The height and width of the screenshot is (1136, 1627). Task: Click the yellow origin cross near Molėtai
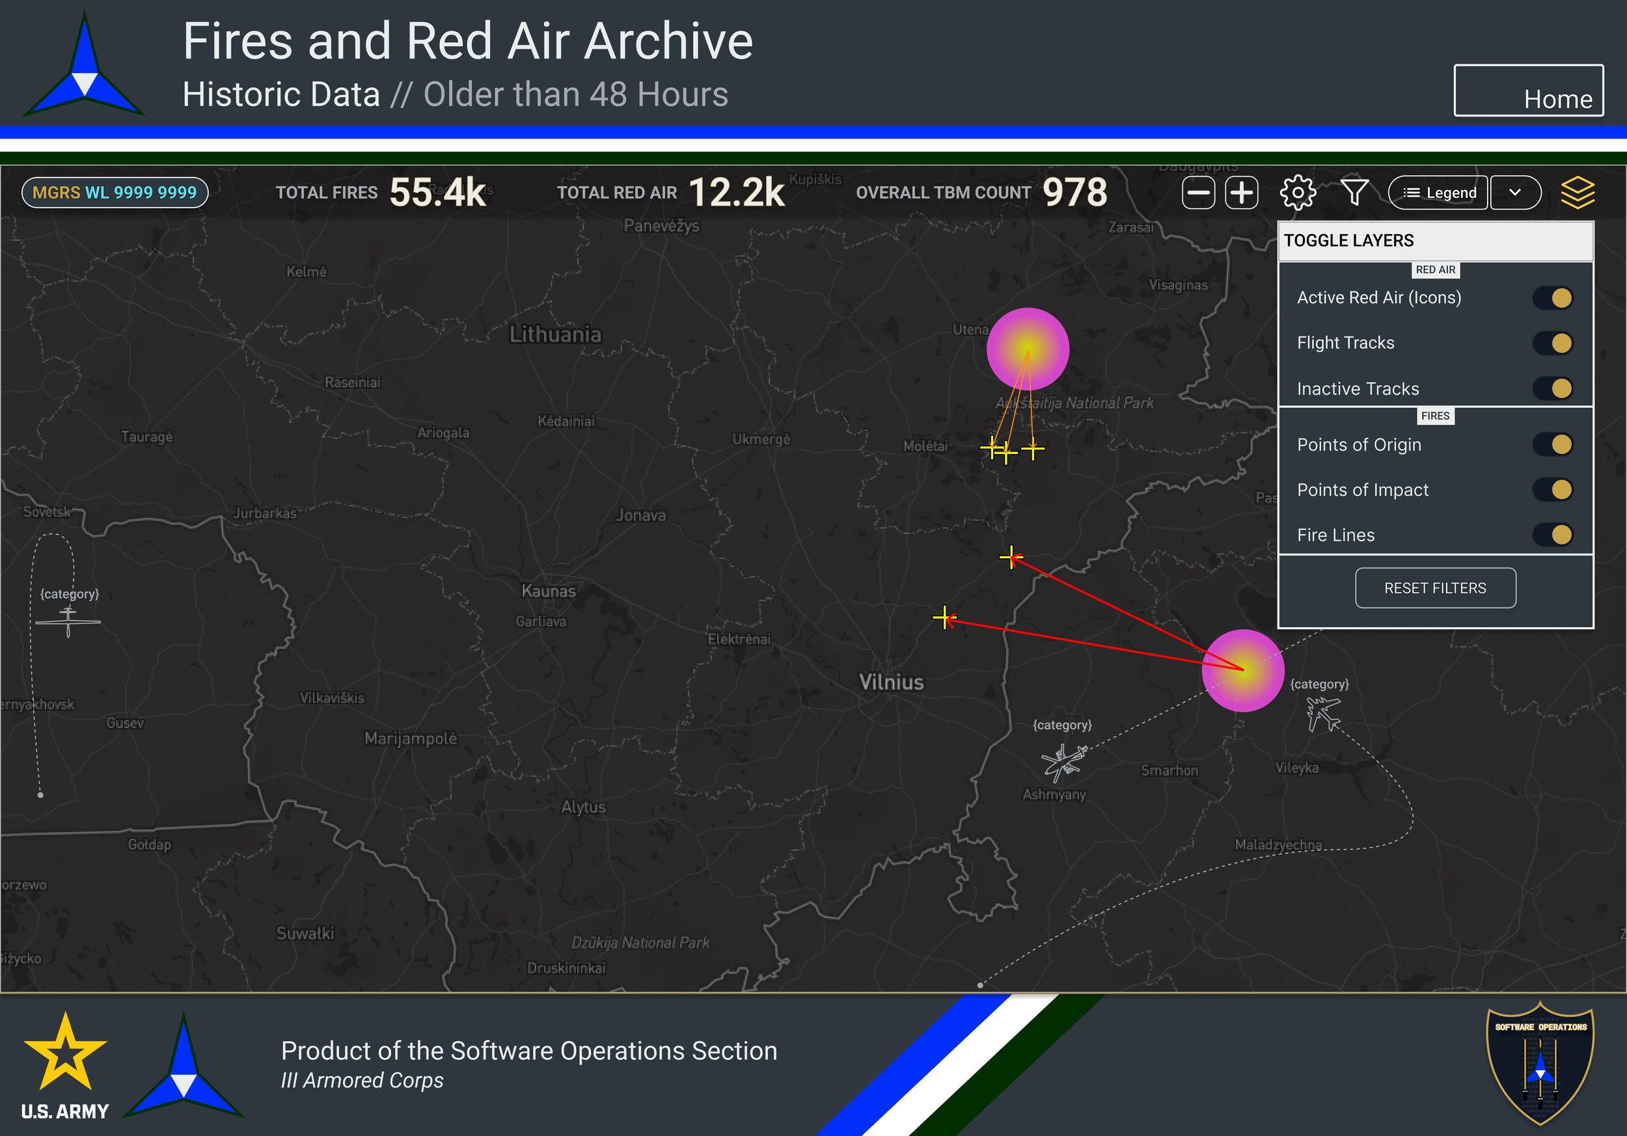pyautogui.click(x=992, y=448)
